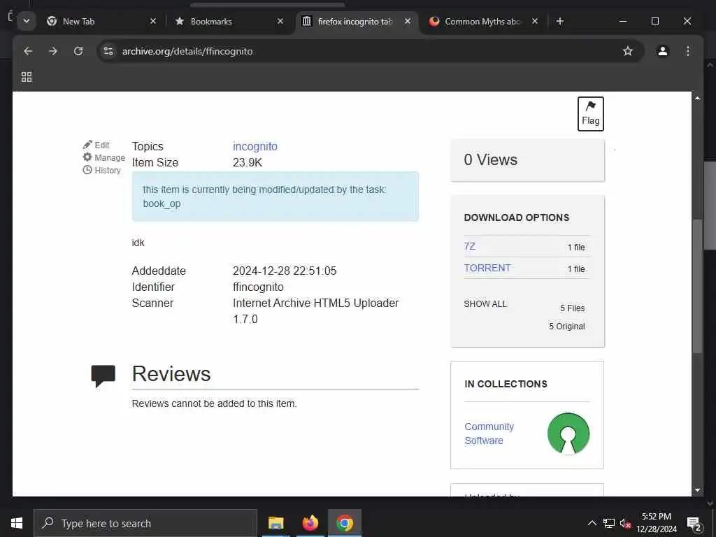Switch to the Bookmarks tab
The image size is (716, 537).
[224, 22]
